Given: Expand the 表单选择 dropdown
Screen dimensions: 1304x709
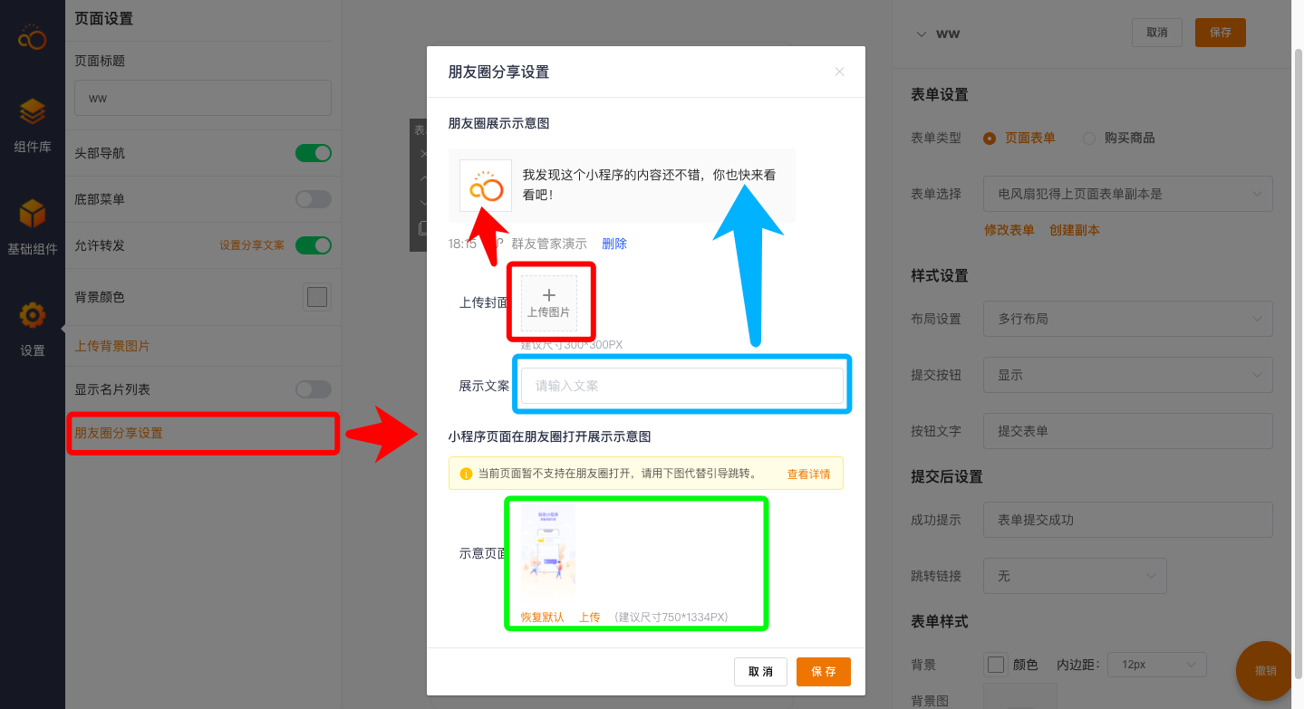Looking at the screenshot, I should (1127, 194).
